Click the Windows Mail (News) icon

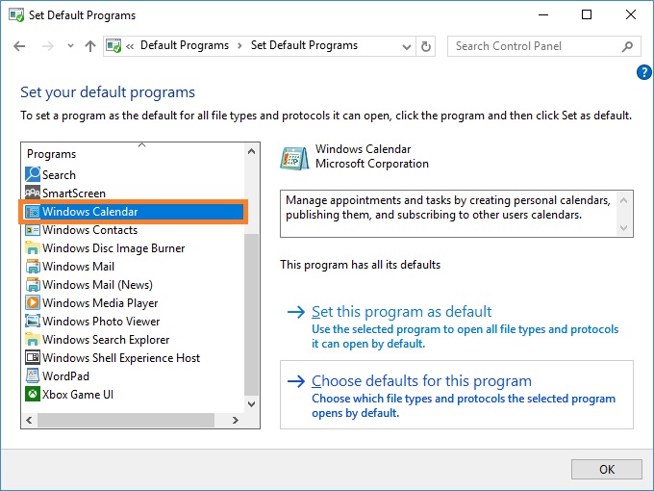click(x=33, y=285)
